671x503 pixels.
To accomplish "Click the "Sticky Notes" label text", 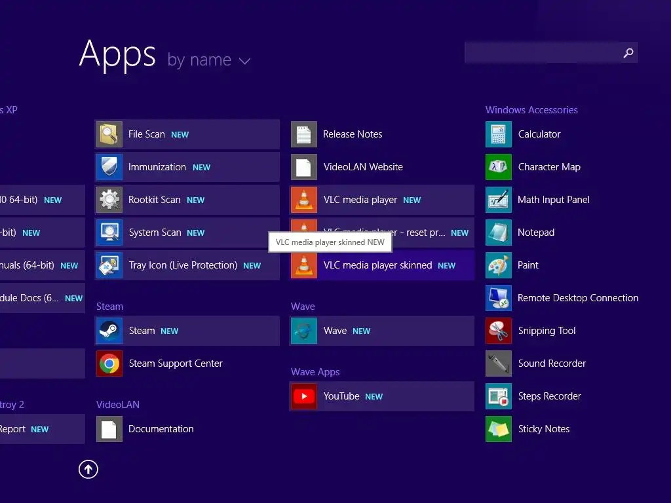I will coord(543,429).
